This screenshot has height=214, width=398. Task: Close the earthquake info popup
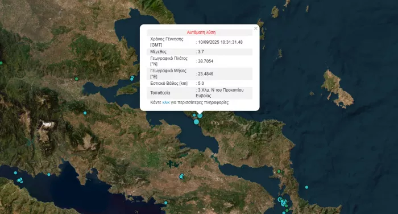click(256, 28)
